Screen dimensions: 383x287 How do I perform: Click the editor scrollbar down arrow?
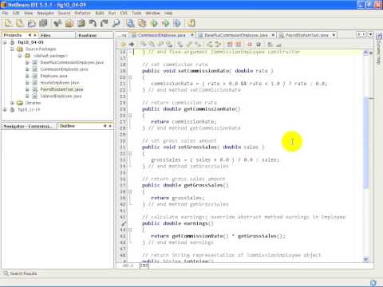tap(366, 259)
